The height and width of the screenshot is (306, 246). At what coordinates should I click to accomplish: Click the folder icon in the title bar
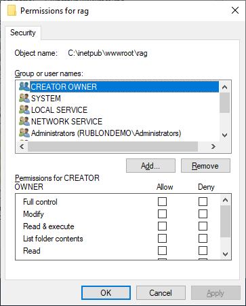(12, 10)
